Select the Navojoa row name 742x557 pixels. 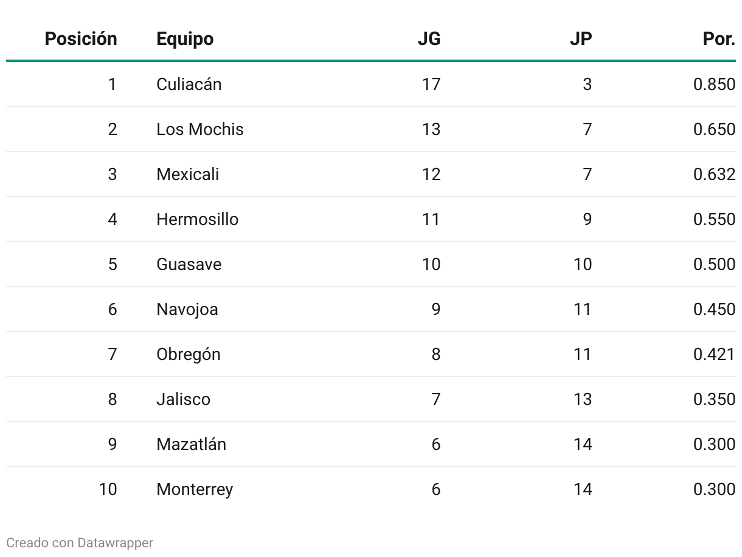coord(187,309)
